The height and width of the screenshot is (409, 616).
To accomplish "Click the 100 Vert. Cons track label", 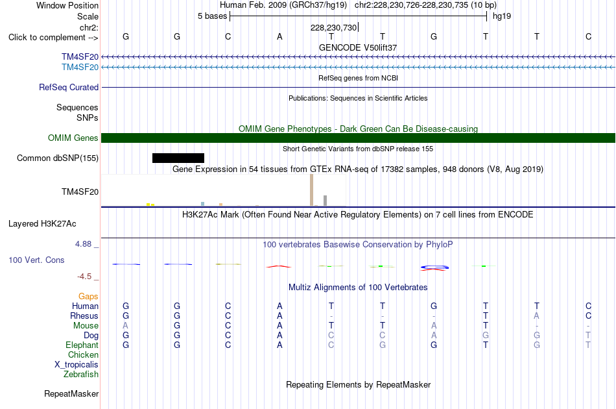I will tap(36, 260).
